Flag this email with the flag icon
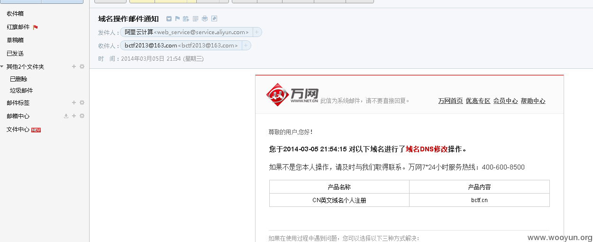 tap(177, 19)
